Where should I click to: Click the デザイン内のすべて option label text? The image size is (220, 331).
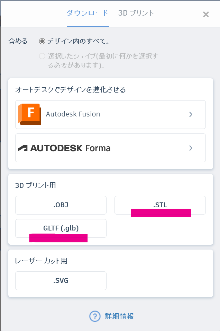79,41
